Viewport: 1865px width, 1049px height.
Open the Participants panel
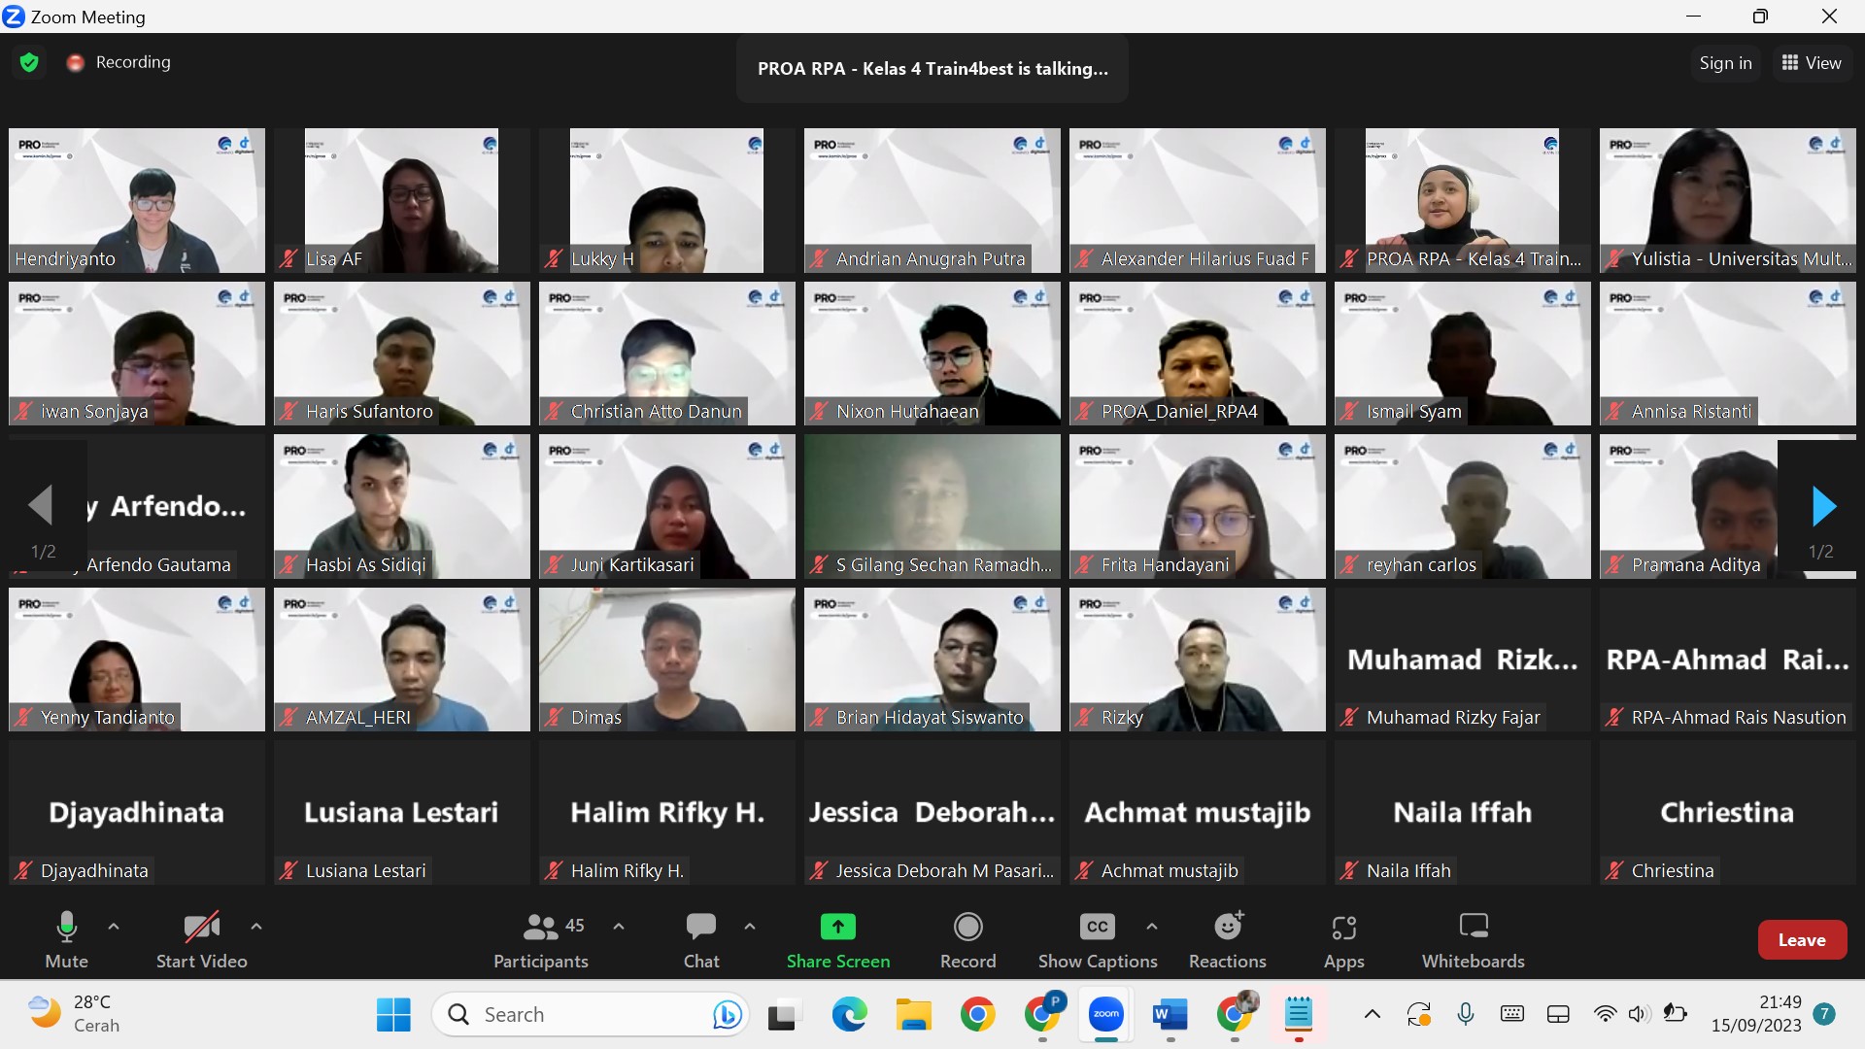click(541, 937)
